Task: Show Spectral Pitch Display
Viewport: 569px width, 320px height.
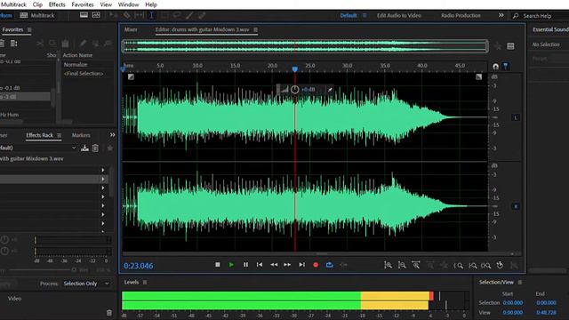Action: [x=96, y=15]
